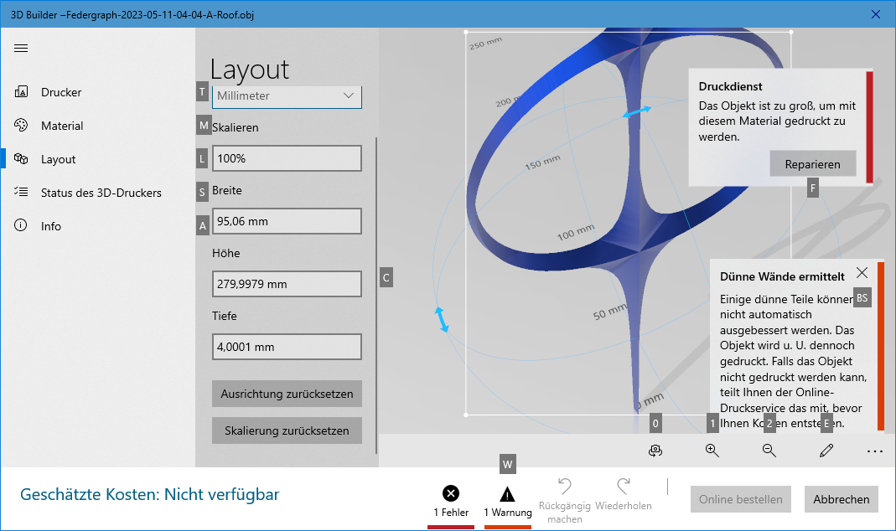Click the reset camera view icon
Image resolution: width=896 pixels, height=531 pixels.
coord(655,451)
